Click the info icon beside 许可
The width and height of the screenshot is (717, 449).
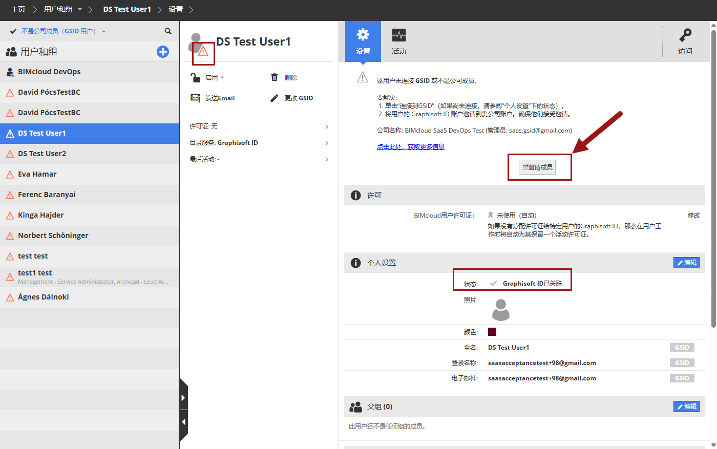pos(355,195)
